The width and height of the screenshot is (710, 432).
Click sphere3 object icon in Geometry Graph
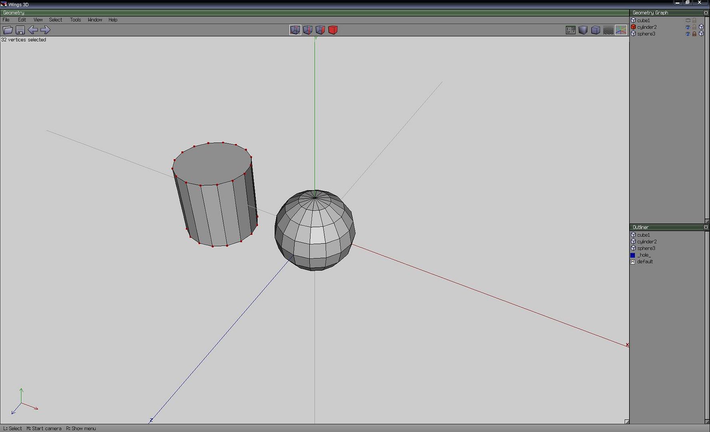634,34
